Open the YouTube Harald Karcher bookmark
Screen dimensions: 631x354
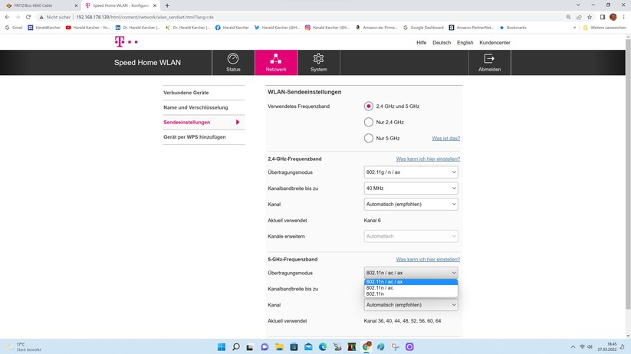click(x=87, y=28)
